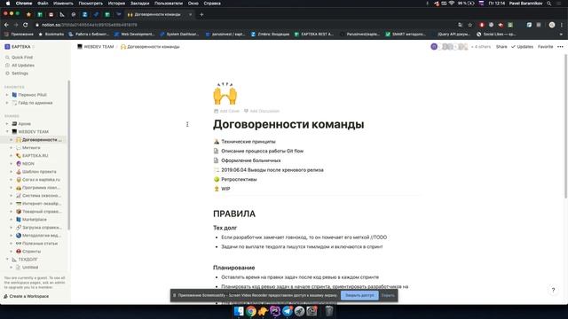The width and height of the screenshot is (568, 319).
Task: Open Updates in top bar
Action: (x=522, y=47)
